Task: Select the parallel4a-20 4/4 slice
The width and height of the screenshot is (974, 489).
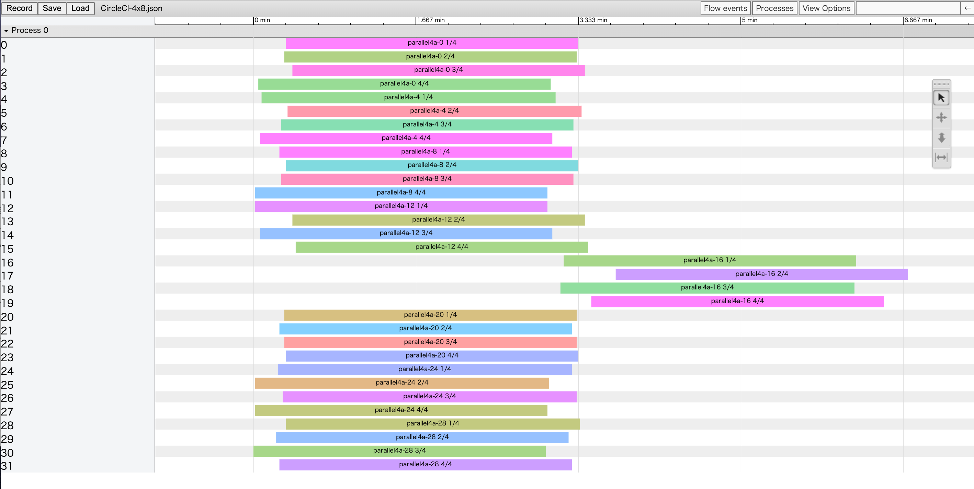Action: (x=432, y=356)
